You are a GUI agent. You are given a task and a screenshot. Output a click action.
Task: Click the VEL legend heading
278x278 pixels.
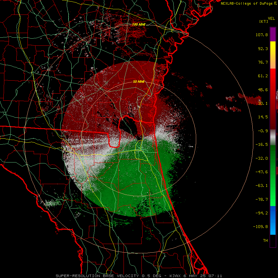click(271, 19)
